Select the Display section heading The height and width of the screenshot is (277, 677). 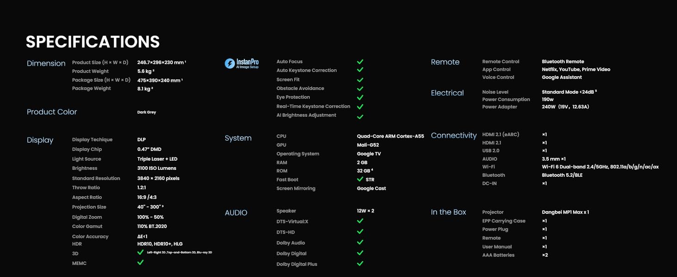(40, 140)
